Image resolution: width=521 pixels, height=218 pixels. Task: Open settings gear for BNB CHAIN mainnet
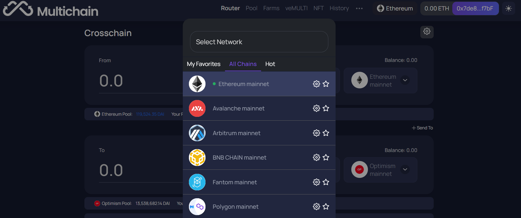tap(316, 158)
